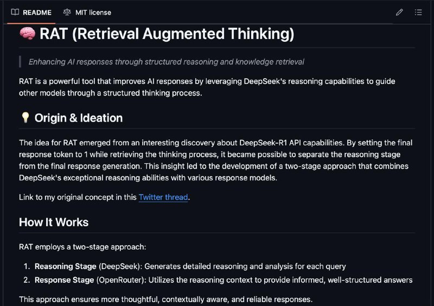This screenshot has height=306, width=434.
Task: Click the light bulb emoji beside Origin
Action: pos(25,118)
